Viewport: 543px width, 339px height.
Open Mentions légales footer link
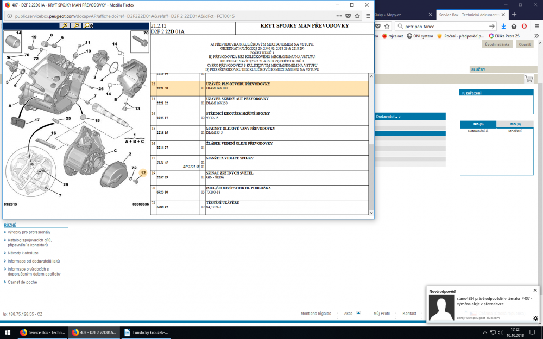[315, 314]
